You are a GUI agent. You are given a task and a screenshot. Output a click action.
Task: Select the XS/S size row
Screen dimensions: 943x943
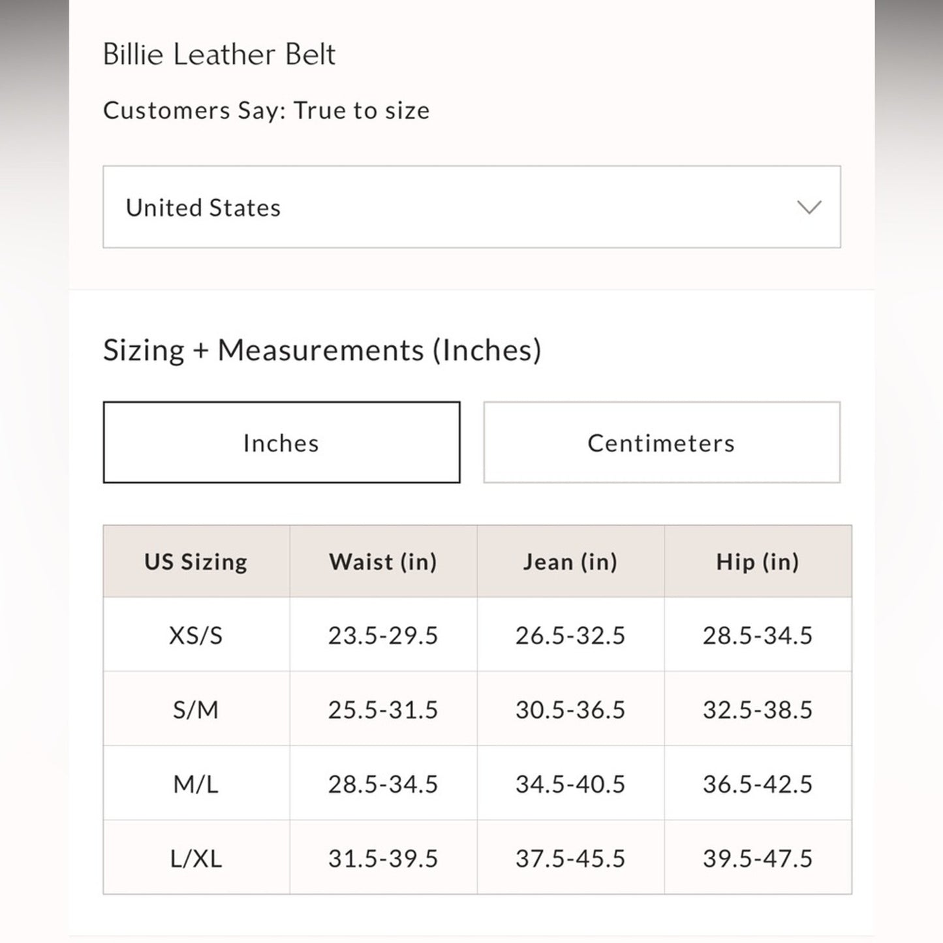[x=196, y=634]
